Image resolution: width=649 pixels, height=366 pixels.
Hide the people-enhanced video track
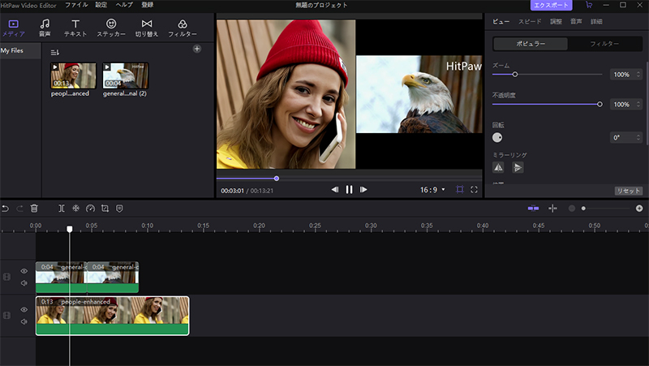pyautogui.click(x=24, y=310)
